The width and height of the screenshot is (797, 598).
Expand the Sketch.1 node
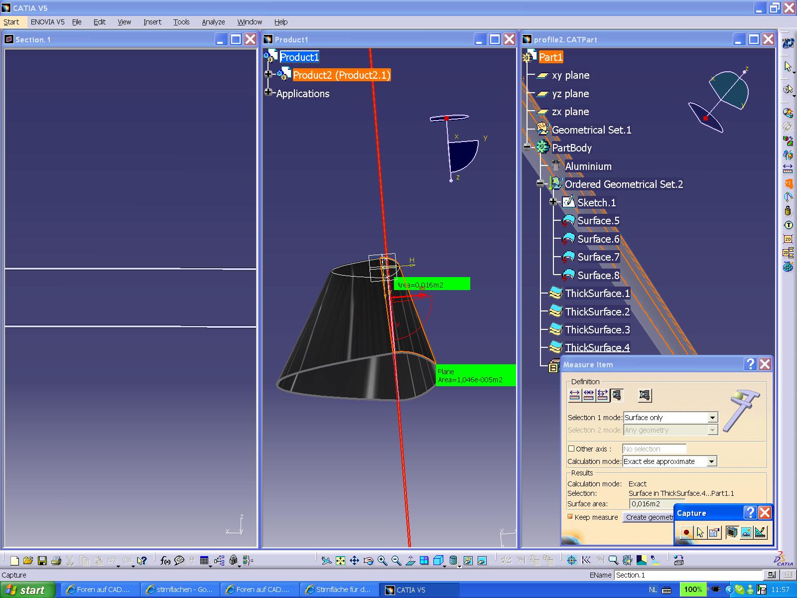click(553, 201)
